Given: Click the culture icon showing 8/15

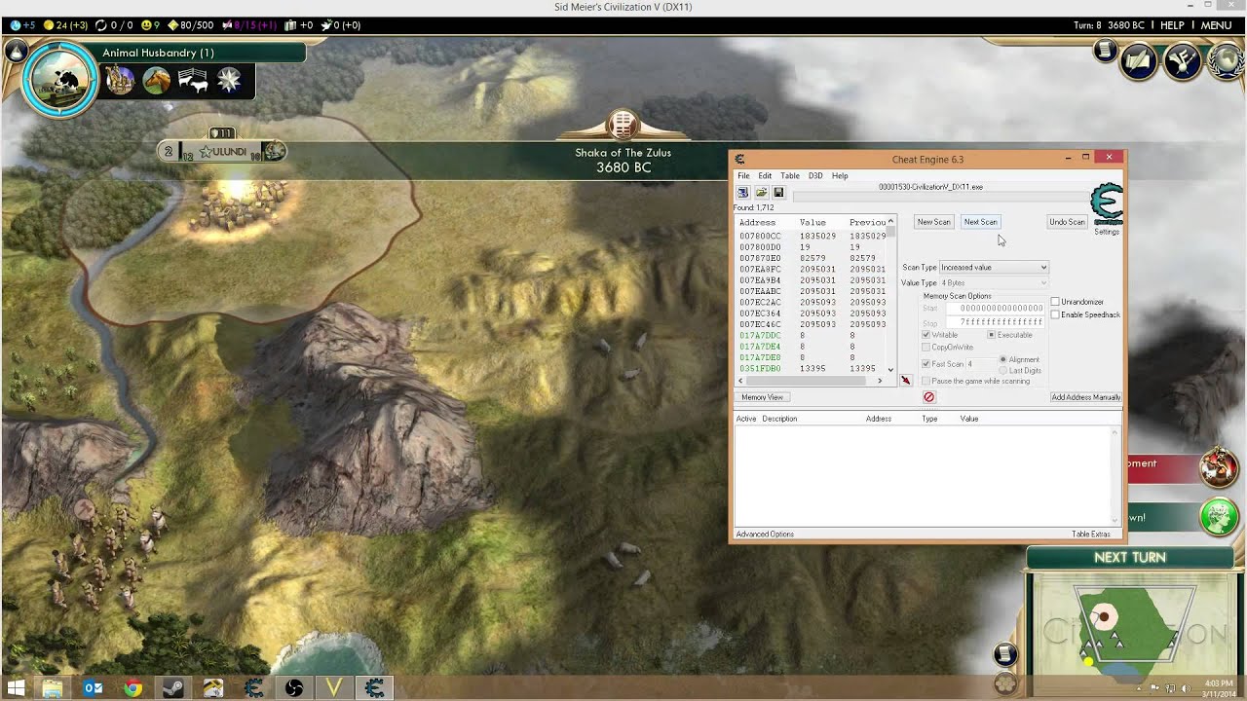Looking at the screenshot, I should [x=227, y=25].
